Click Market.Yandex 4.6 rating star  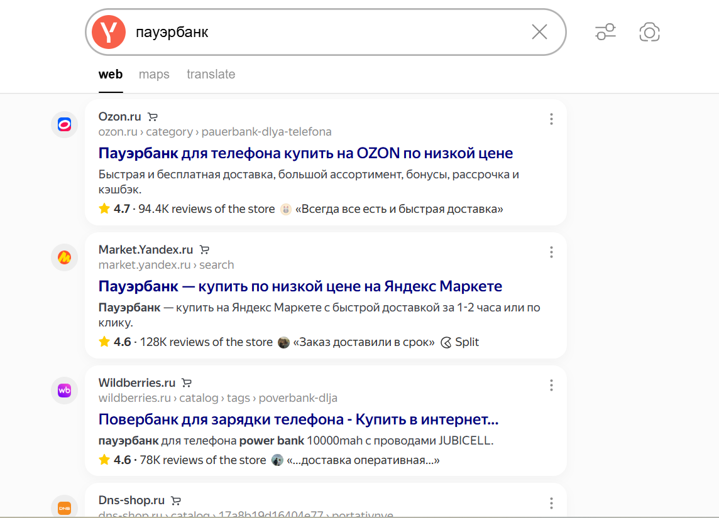(x=104, y=342)
